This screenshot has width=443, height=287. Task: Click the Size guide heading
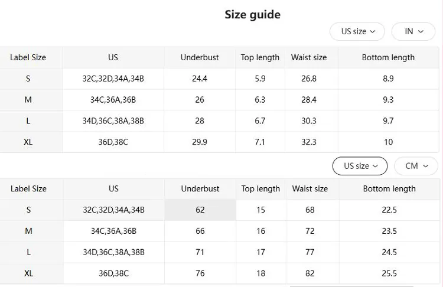[252, 15]
